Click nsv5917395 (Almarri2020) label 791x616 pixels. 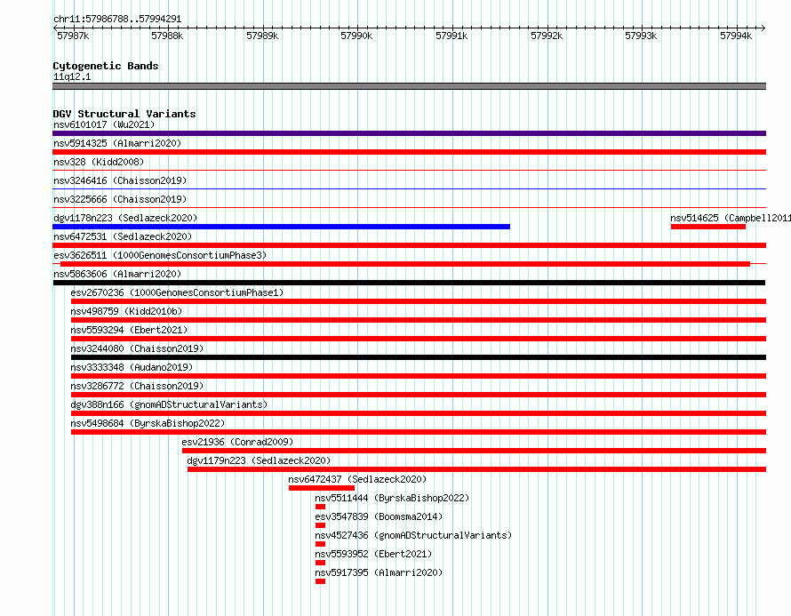pyautogui.click(x=379, y=572)
